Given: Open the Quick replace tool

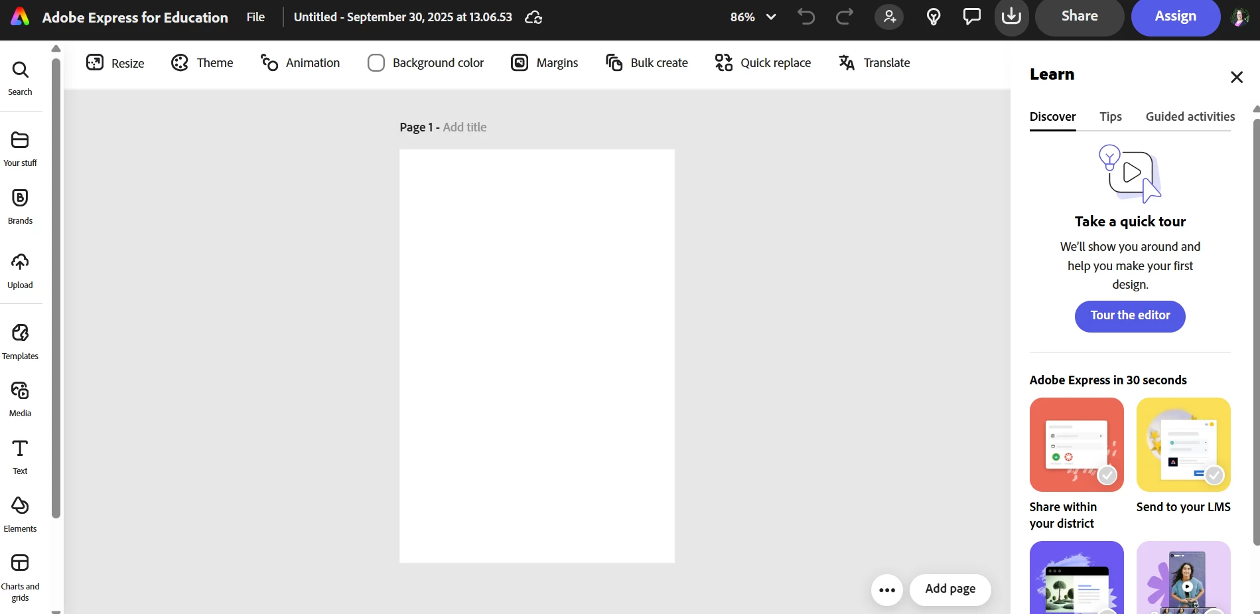Looking at the screenshot, I should coord(763,63).
